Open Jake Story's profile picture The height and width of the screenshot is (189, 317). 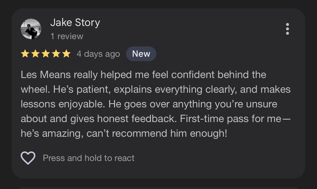(31, 29)
